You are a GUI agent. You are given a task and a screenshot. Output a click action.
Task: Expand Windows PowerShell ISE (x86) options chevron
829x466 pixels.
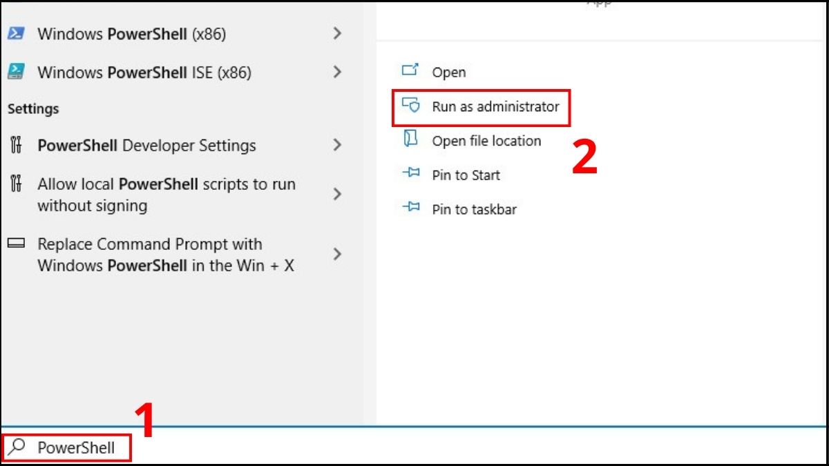338,72
